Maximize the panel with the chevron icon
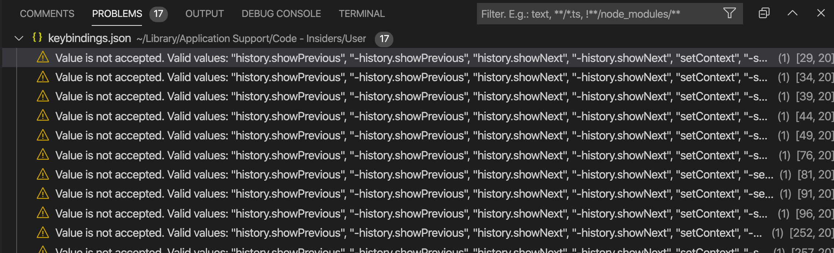This screenshot has height=253, width=834. tap(793, 13)
